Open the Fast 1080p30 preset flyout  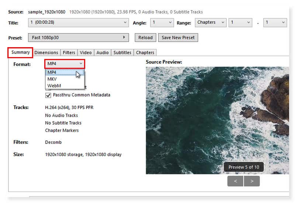pyautogui.click(x=78, y=38)
